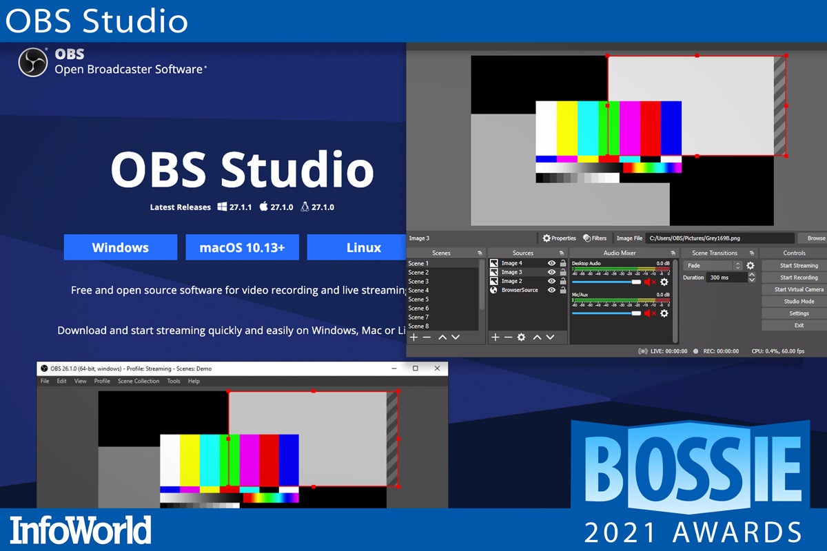Lock the Image 4 source
This screenshot has width=827, height=551.
point(563,263)
